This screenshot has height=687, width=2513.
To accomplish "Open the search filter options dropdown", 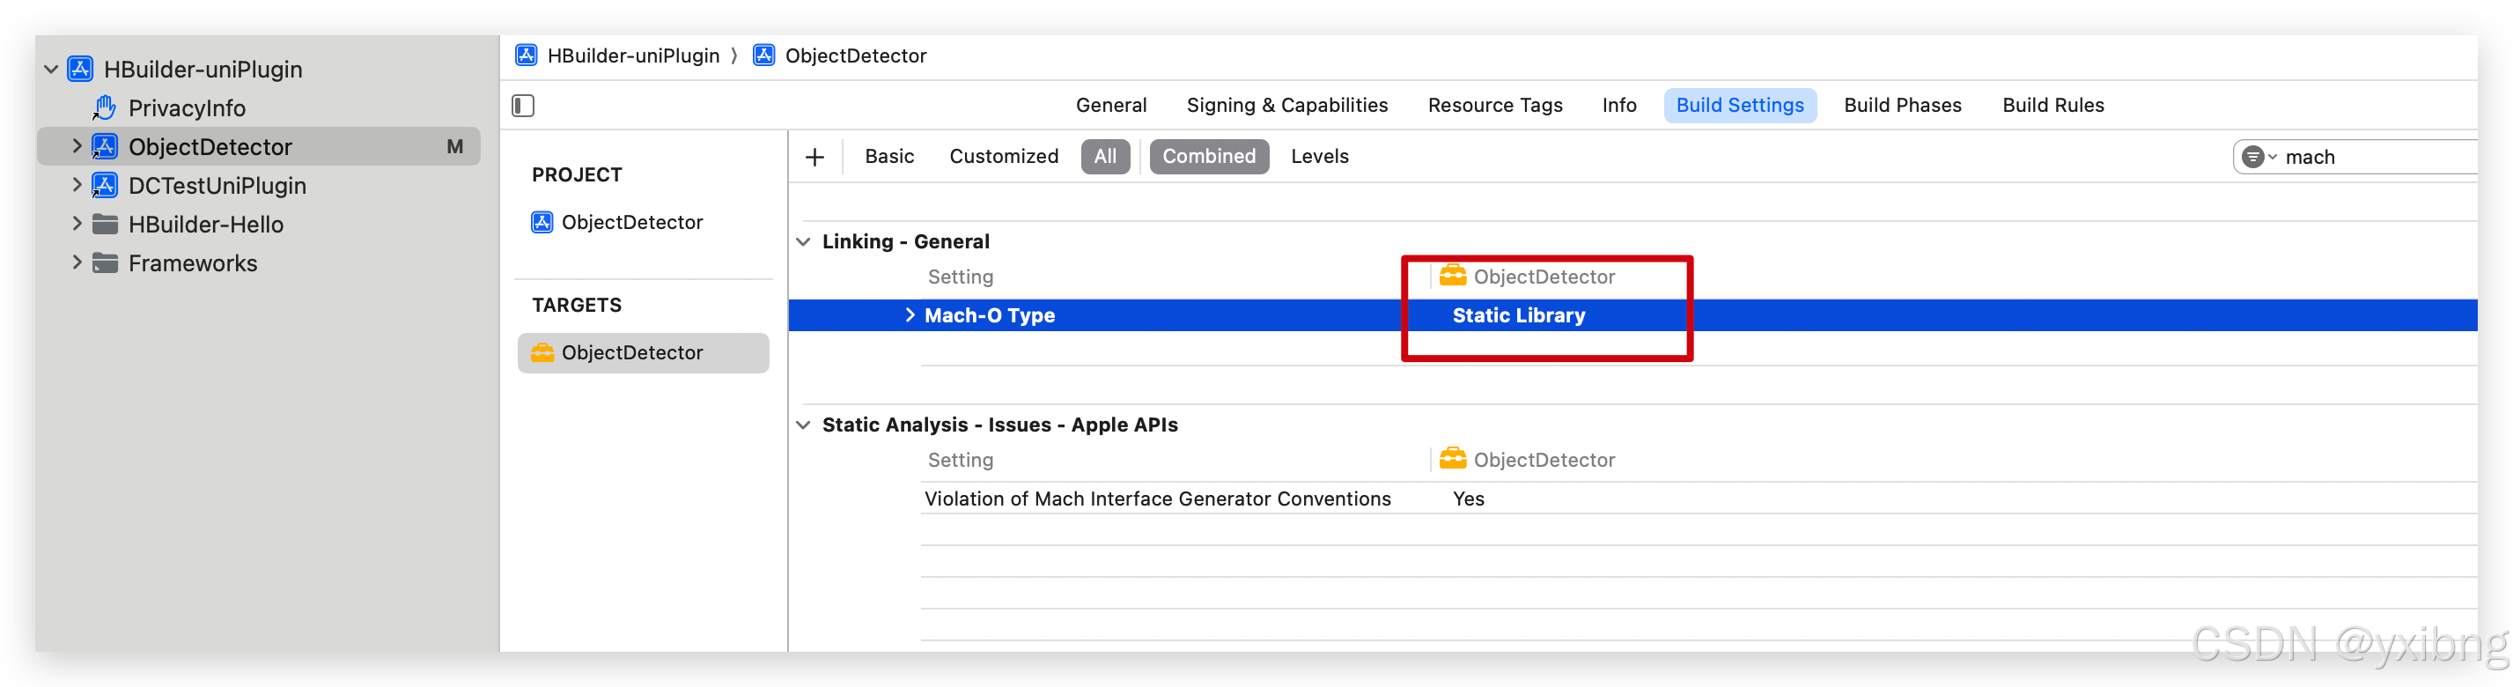I will tap(2259, 157).
